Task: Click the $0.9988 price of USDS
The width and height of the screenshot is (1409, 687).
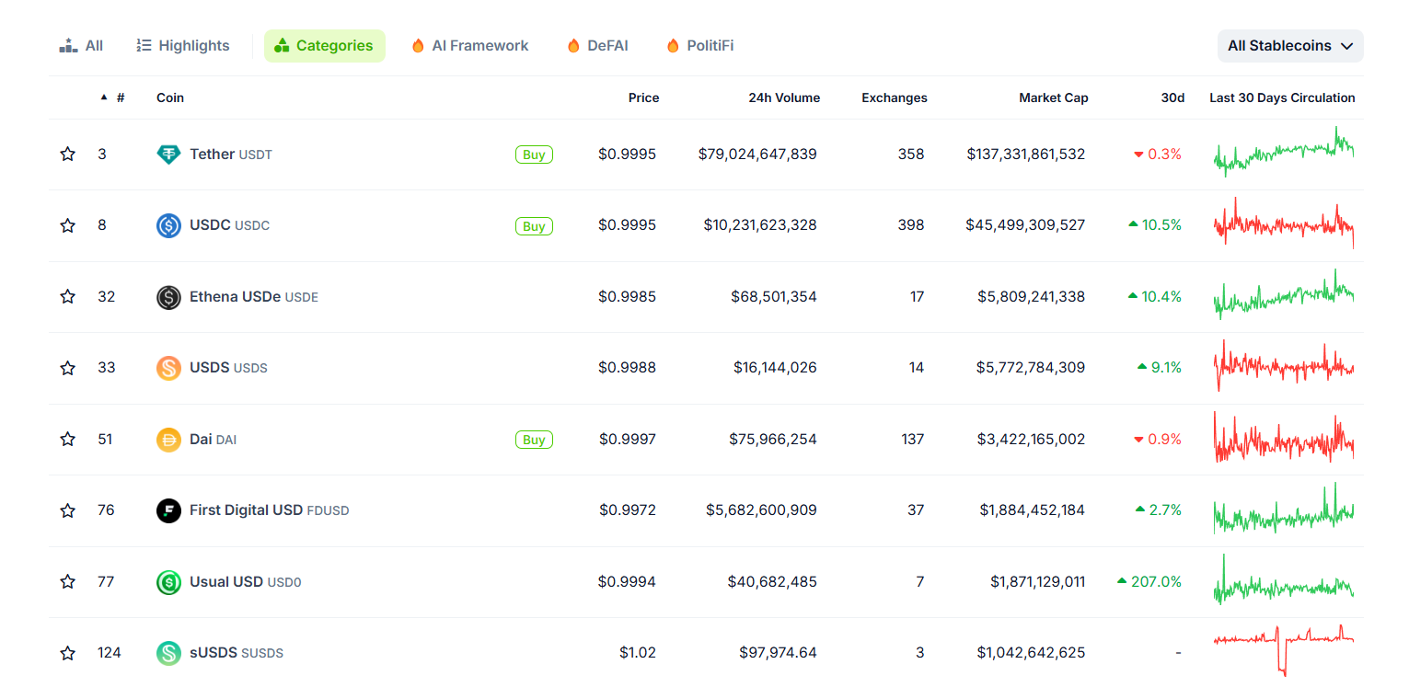Action: tap(628, 368)
